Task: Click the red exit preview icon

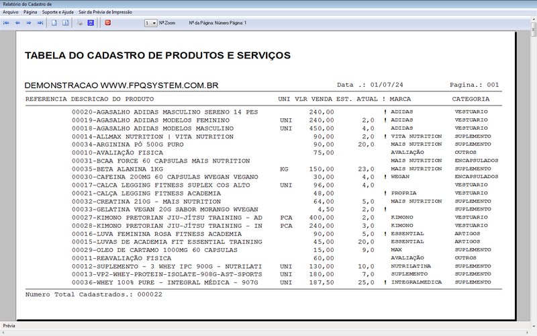Action: 108,23
